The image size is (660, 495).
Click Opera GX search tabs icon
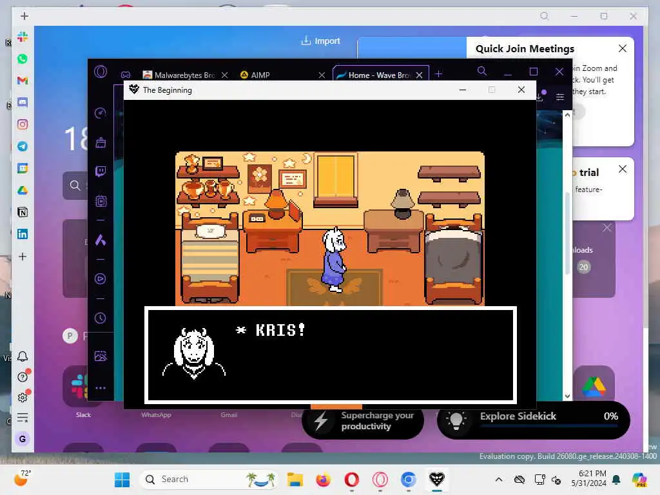pos(482,71)
